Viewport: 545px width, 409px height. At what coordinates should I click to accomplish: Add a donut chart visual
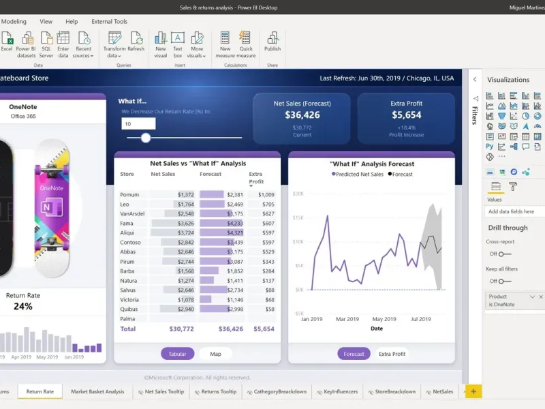pyautogui.click(x=538, y=116)
